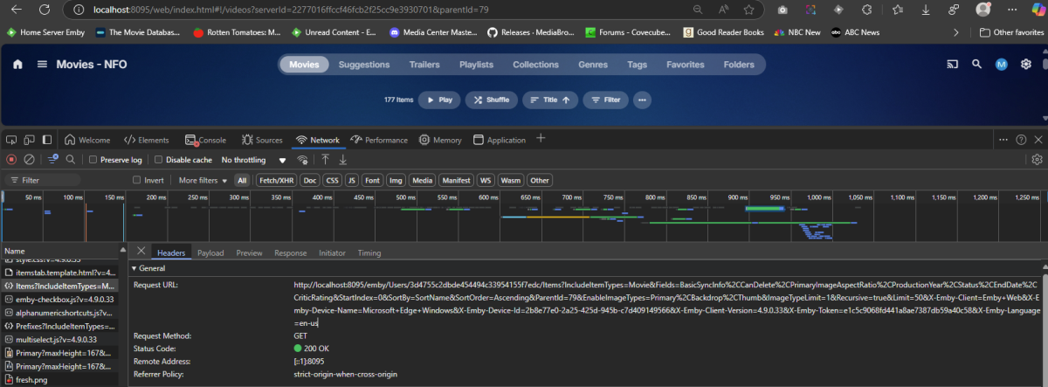Open the Collections tab in Emby
The height and width of the screenshot is (387, 1048).
[x=535, y=65]
